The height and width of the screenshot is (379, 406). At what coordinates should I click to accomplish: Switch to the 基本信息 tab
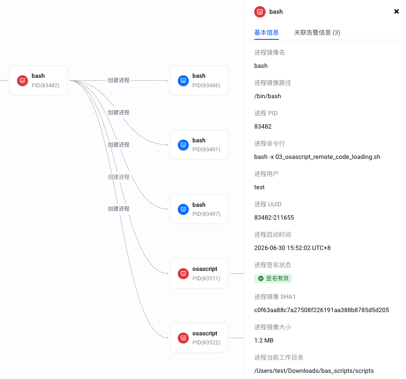tap(267, 33)
